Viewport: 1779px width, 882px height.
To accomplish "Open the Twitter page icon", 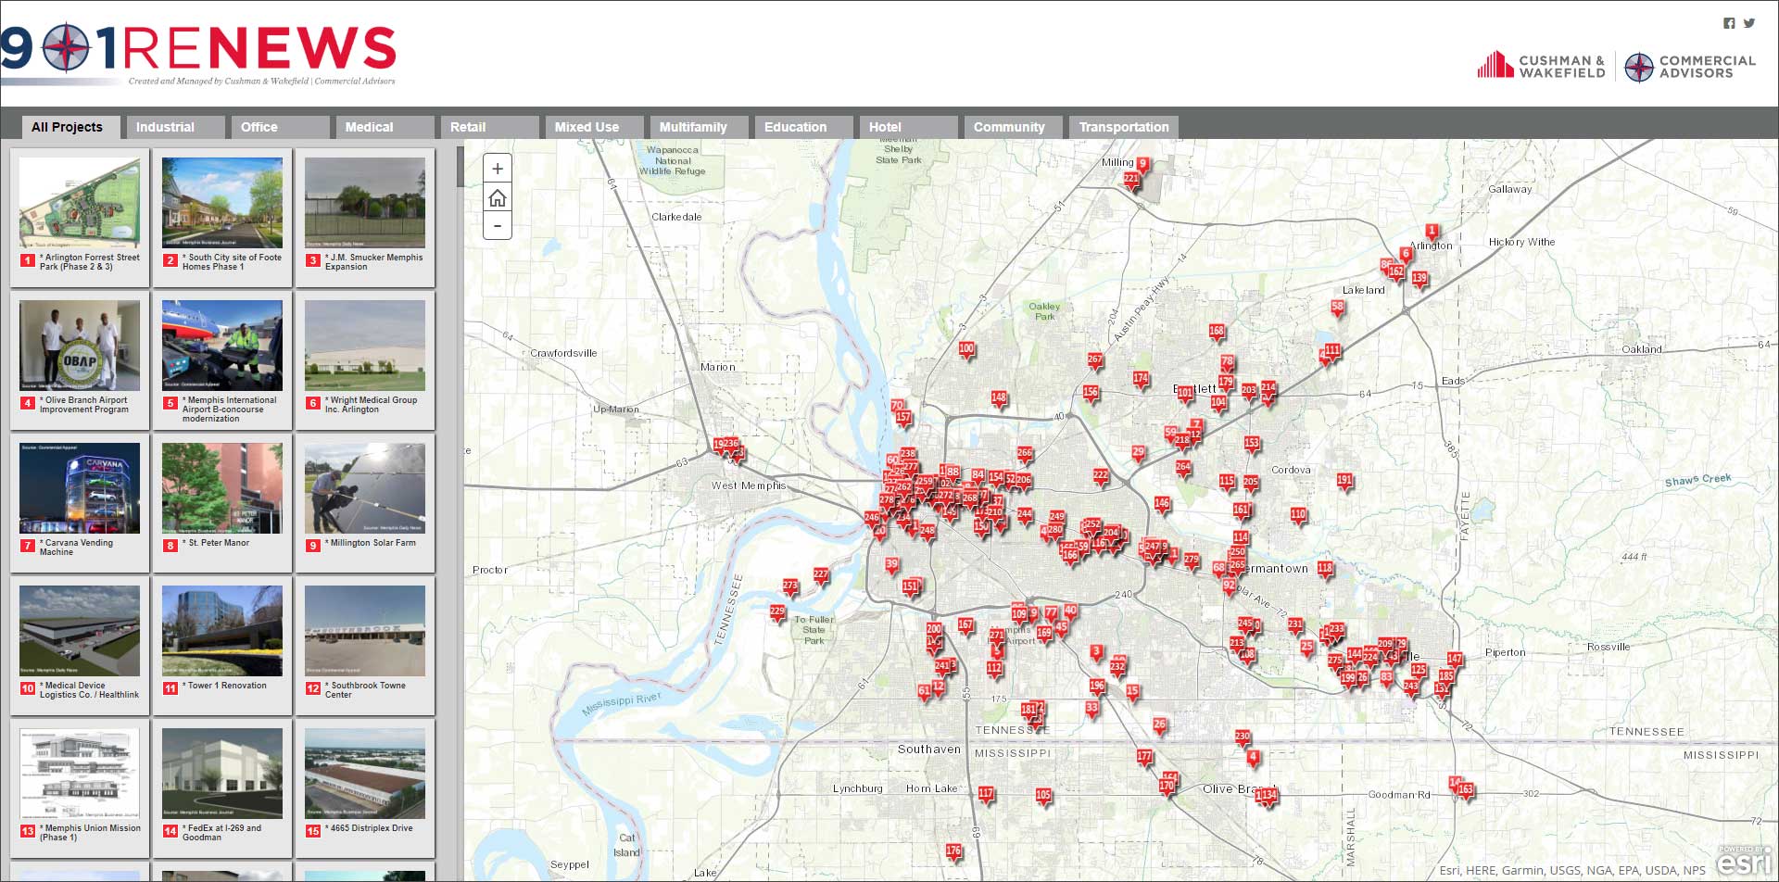I will [1749, 23].
